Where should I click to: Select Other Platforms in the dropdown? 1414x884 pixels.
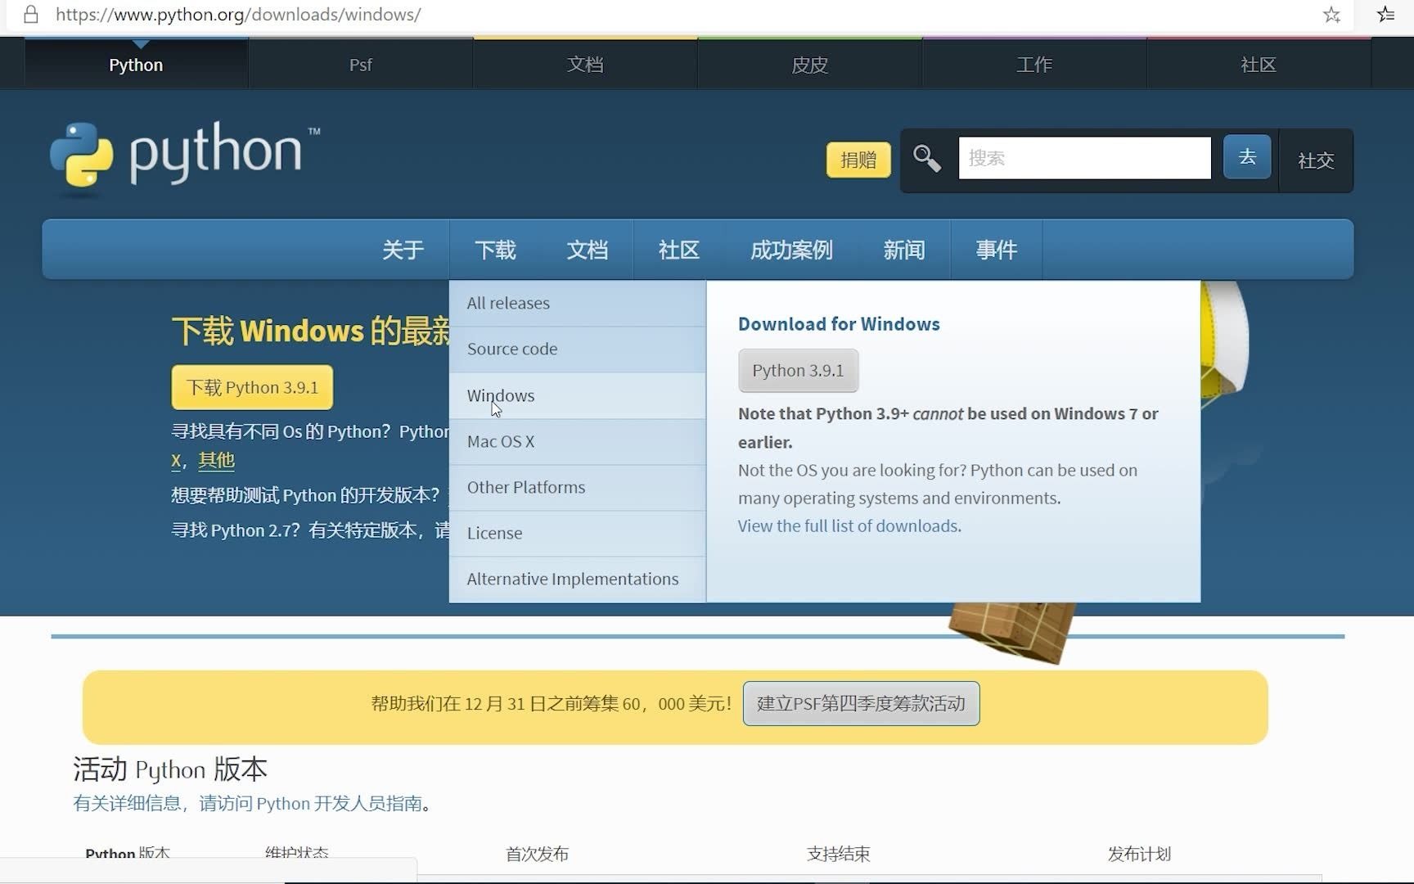tap(577, 487)
